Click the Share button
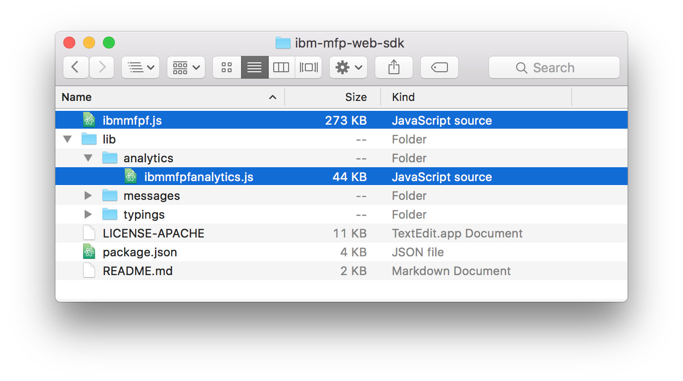Screen dimensions: 683x381 (x=393, y=67)
